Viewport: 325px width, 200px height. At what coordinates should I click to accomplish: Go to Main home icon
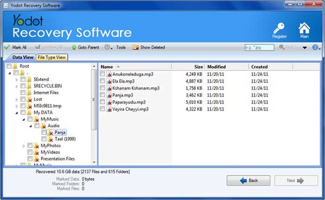click(x=304, y=28)
